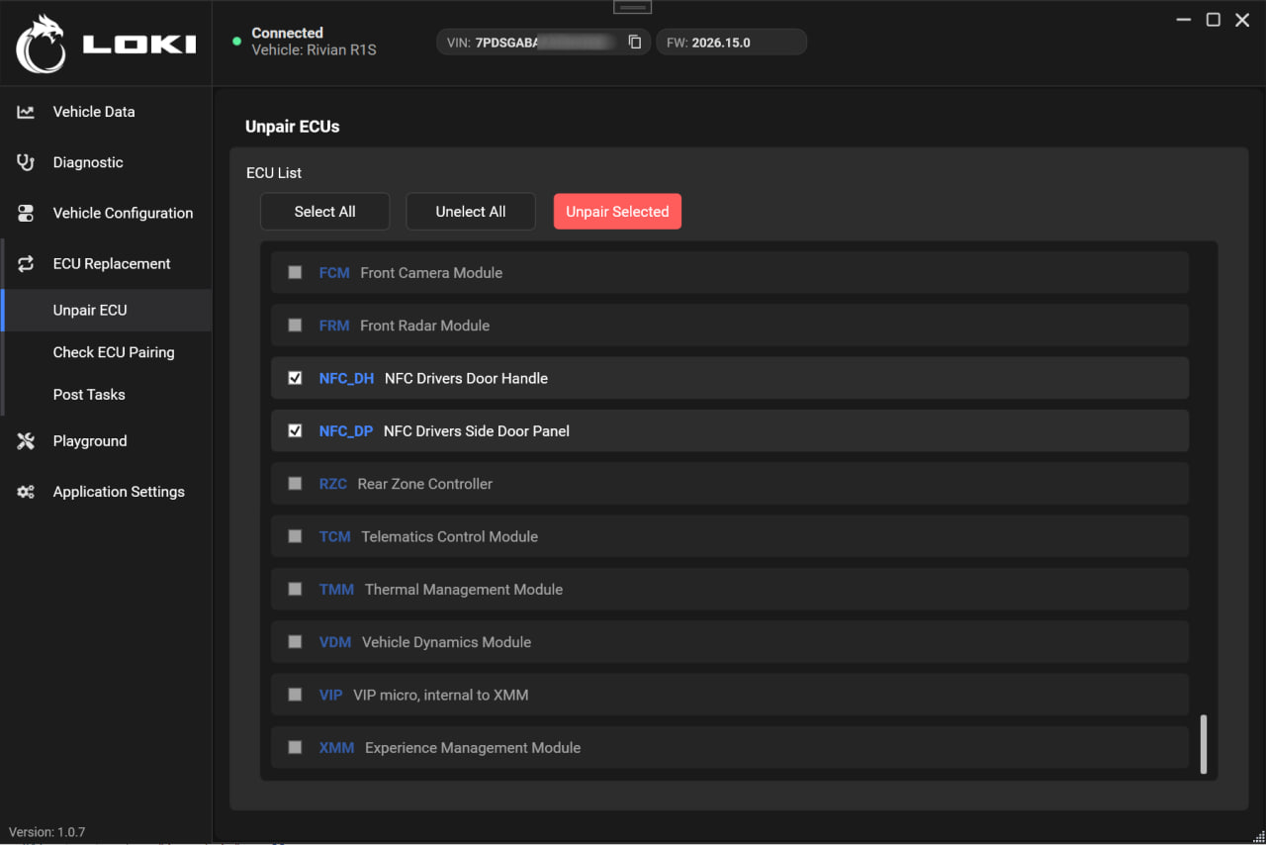Collapse the ECU Replacement menu
The width and height of the screenshot is (1266, 845).
pyautogui.click(x=106, y=264)
